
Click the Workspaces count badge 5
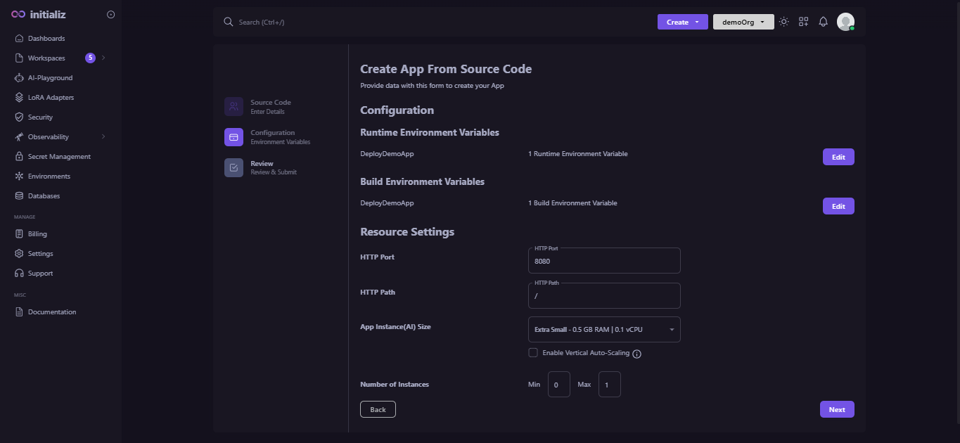point(90,58)
